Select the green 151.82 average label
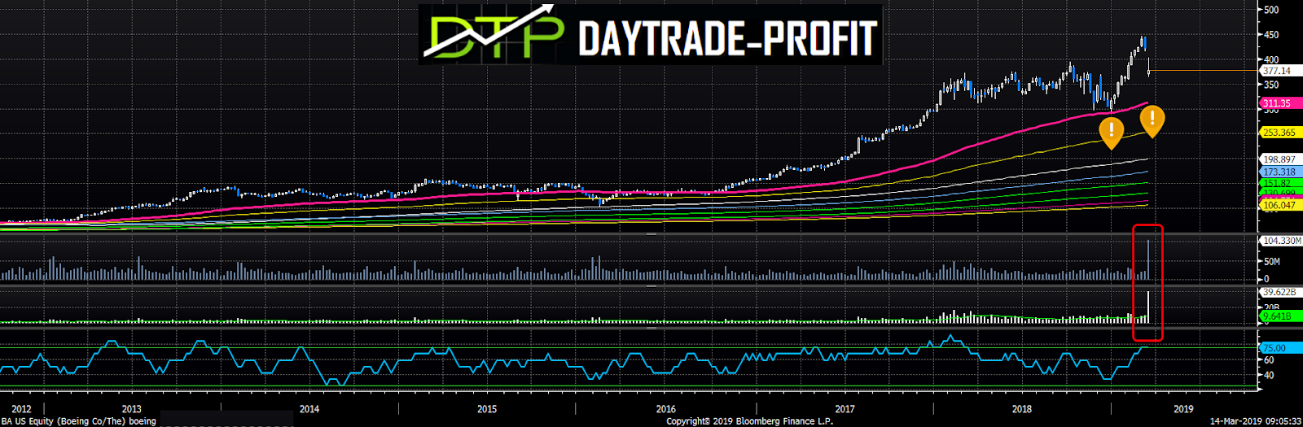This screenshot has height=427, width=1303. [1280, 184]
